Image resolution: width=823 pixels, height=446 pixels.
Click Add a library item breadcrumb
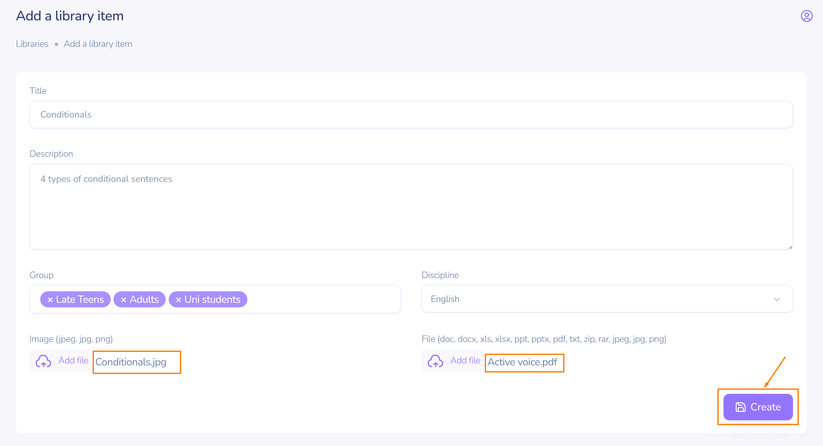point(98,44)
